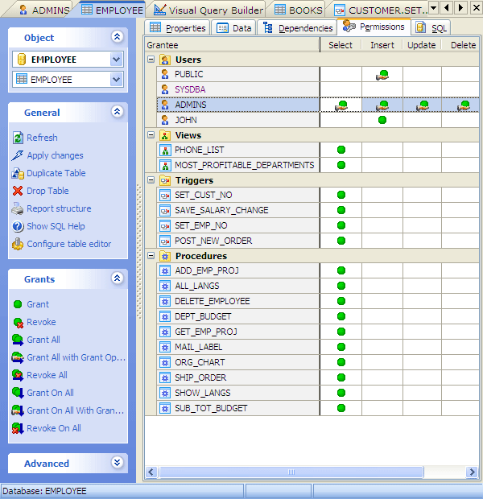Expand the Advanced panel
Viewport: 483px width, 499px height.
(x=118, y=463)
